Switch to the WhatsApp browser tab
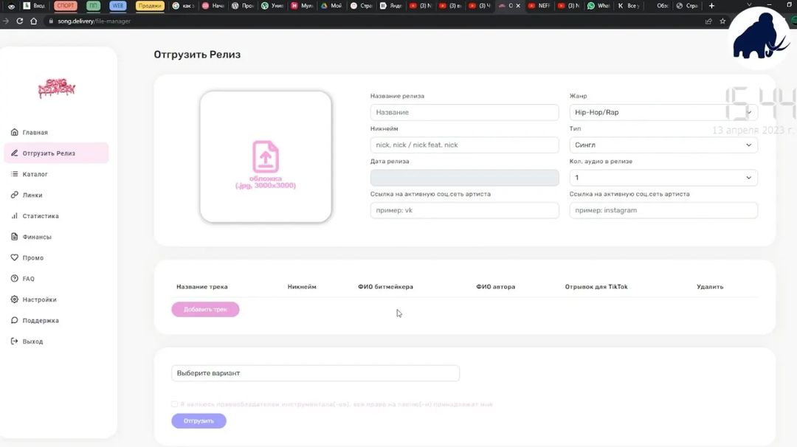Image resolution: width=797 pixels, height=447 pixels. [x=598, y=6]
